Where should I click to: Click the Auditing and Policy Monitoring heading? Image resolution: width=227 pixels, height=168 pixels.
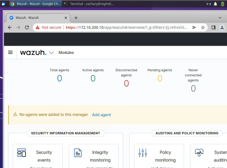187,133
